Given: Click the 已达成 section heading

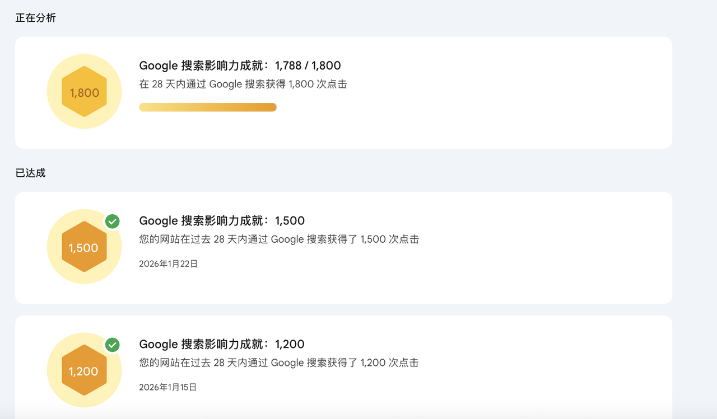Looking at the screenshot, I should [x=30, y=173].
